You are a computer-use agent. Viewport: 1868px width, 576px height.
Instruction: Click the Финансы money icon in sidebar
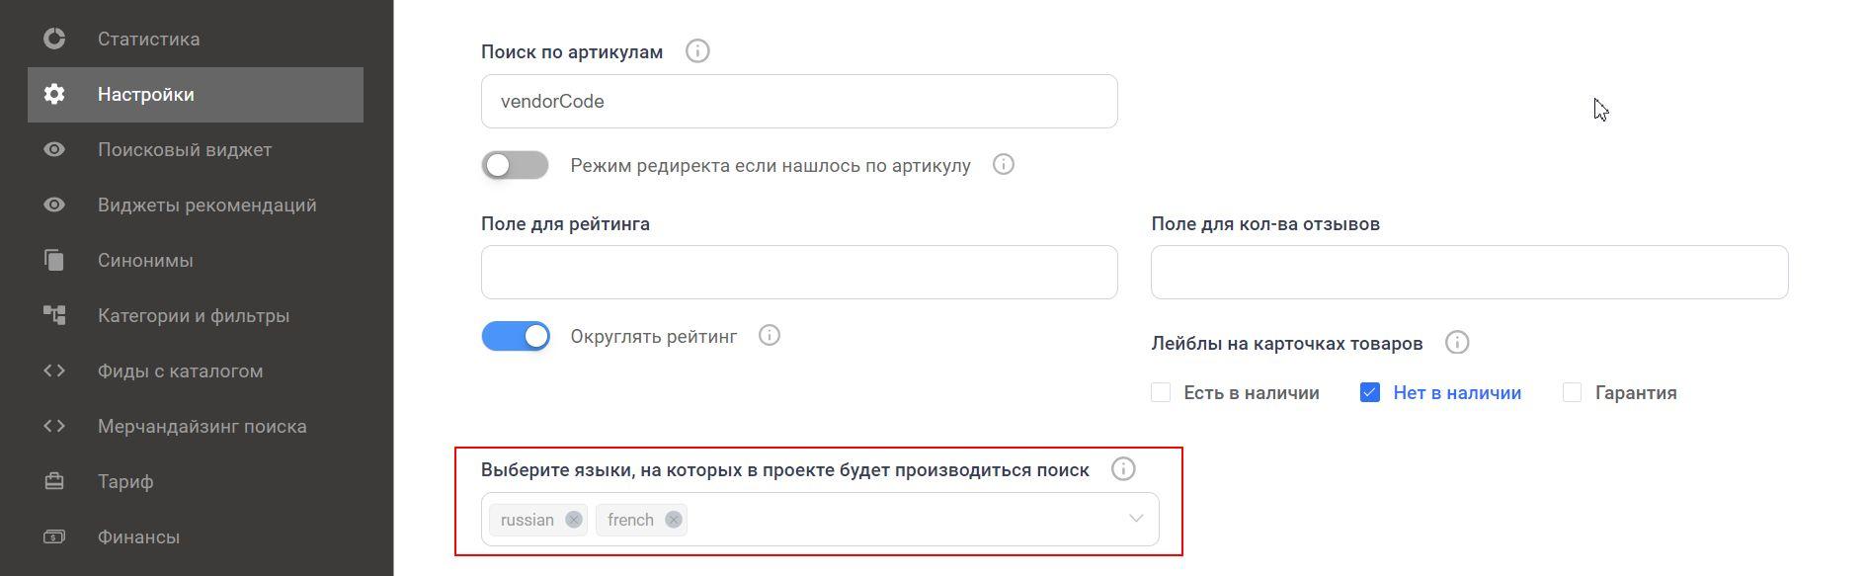pyautogui.click(x=54, y=536)
